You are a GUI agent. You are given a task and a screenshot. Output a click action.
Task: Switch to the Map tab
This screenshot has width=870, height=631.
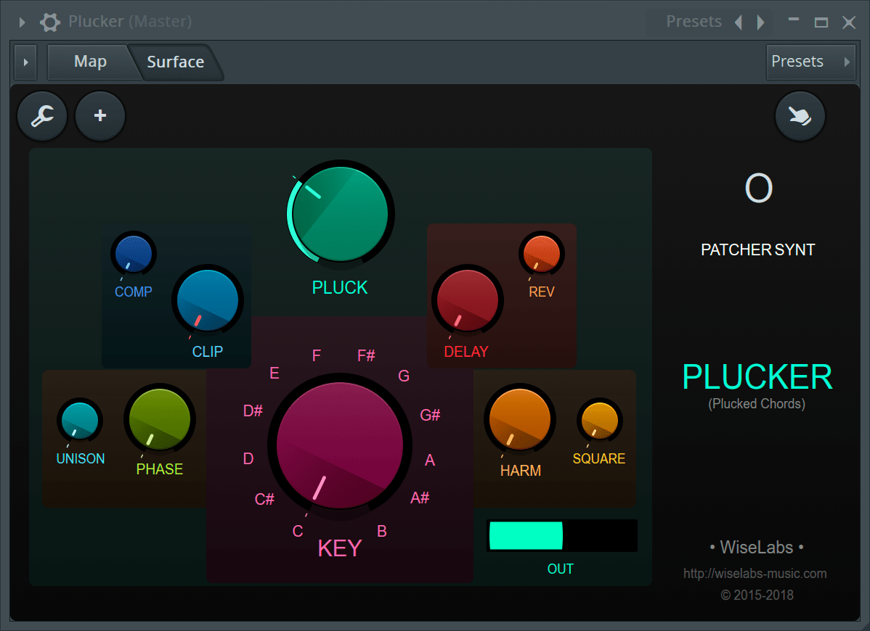click(x=90, y=62)
